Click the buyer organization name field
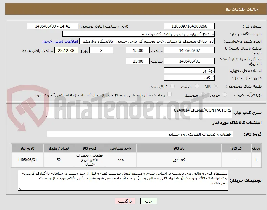Image resolution: width=267 pixels, height=210 pixels. tap(139, 34)
